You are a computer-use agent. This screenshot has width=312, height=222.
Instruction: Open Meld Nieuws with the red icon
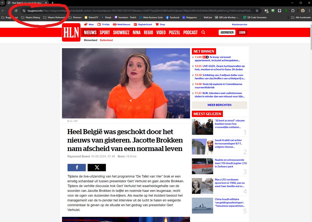pos(122,24)
